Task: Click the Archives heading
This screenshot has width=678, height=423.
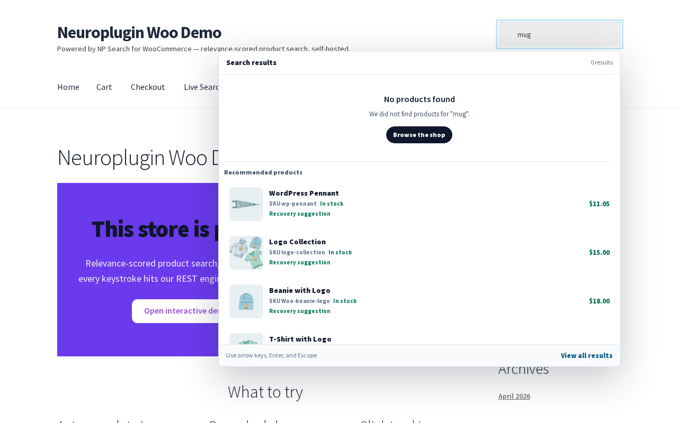Action: point(523,370)
